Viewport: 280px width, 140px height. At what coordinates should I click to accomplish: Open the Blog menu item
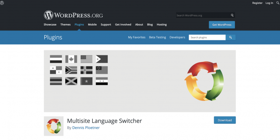click(x=150, y=25)
